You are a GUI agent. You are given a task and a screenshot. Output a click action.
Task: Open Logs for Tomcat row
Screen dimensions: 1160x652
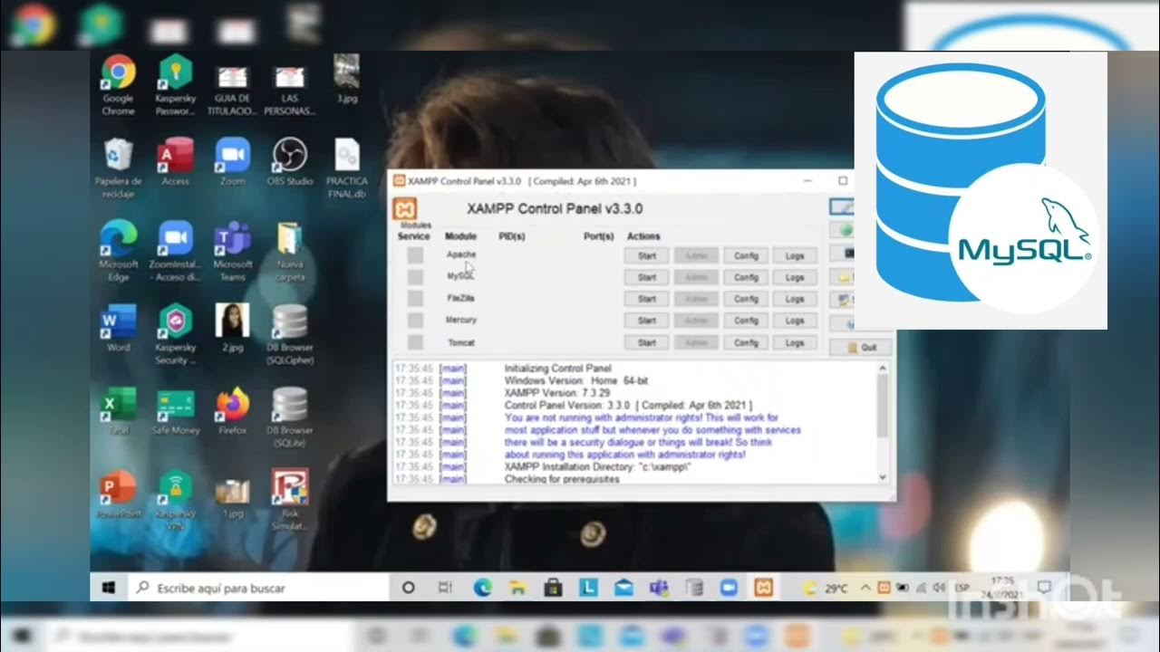coord(795,343)
